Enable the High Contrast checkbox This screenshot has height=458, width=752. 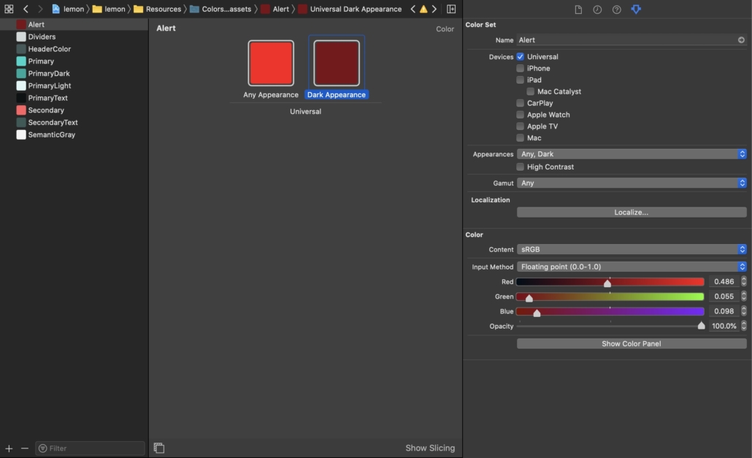coord(521,167)
